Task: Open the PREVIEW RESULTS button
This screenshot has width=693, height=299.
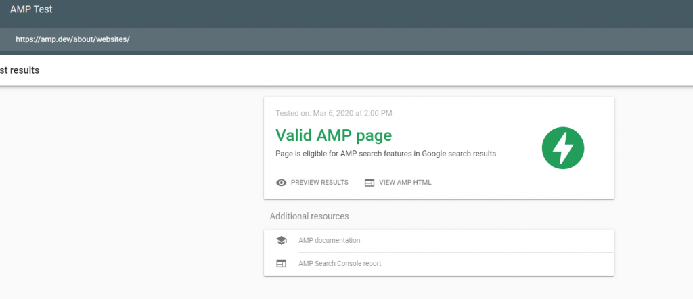Action: (x=312, y=183)
